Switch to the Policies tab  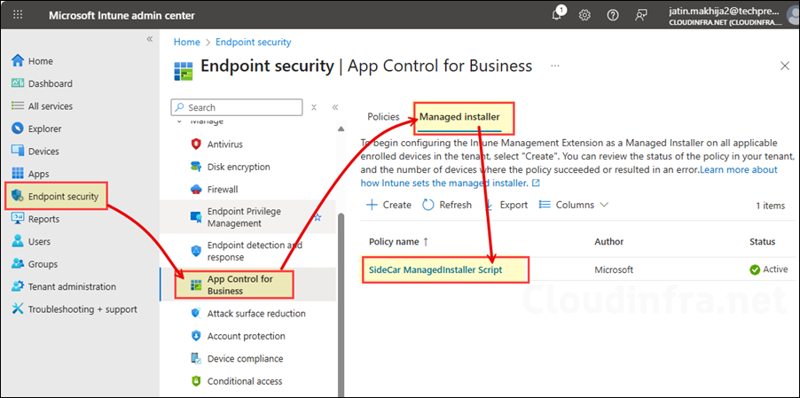(383, 116)
